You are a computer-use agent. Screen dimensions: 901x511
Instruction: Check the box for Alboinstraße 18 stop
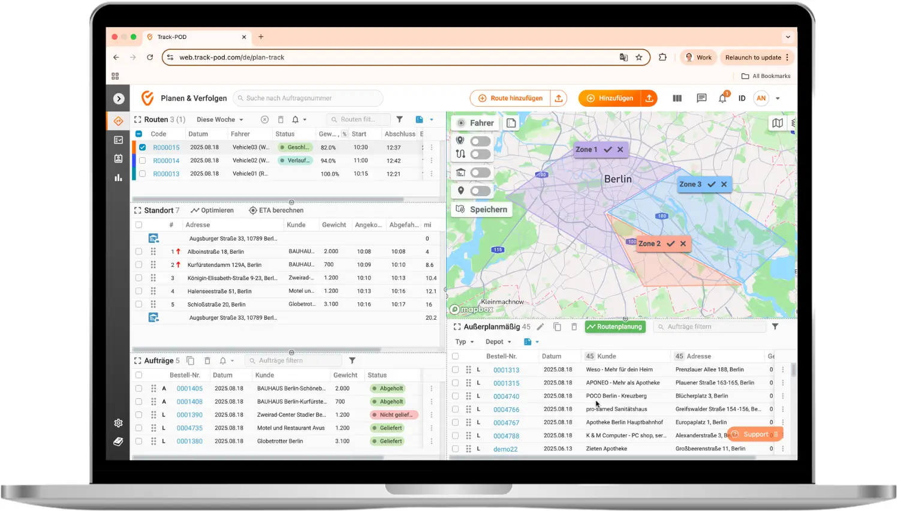click(138, 252)
